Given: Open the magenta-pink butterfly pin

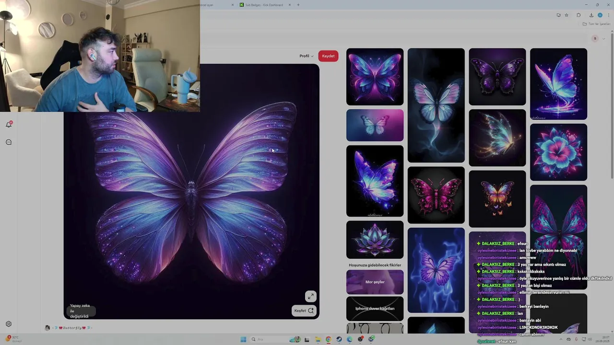Looking at the screenshot, I should (x=436, y=195).
